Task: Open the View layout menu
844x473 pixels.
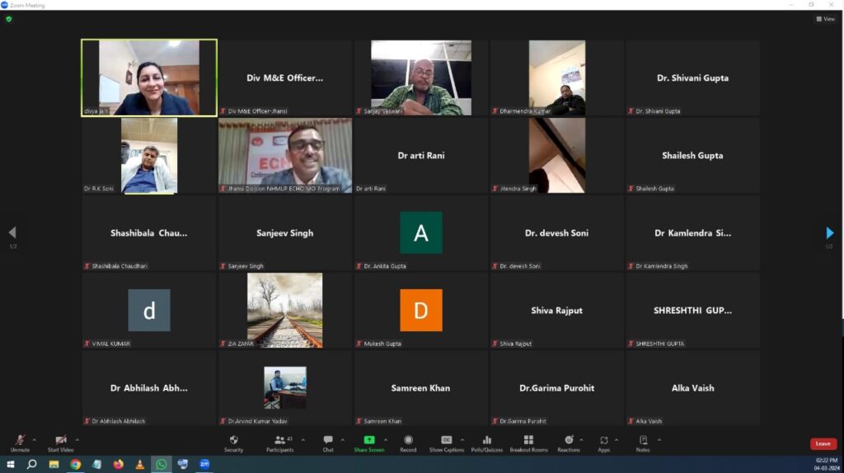Action: click(x=825, y=19)
